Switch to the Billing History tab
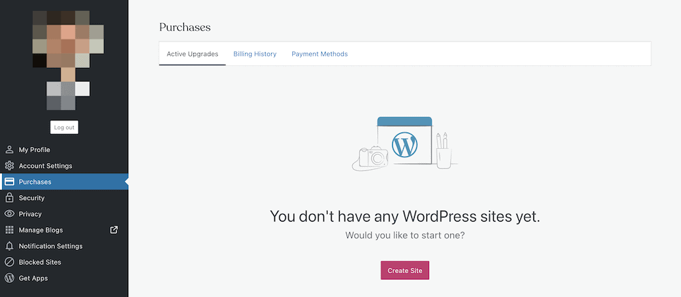The image size is (681, 297). coord(255,54)
